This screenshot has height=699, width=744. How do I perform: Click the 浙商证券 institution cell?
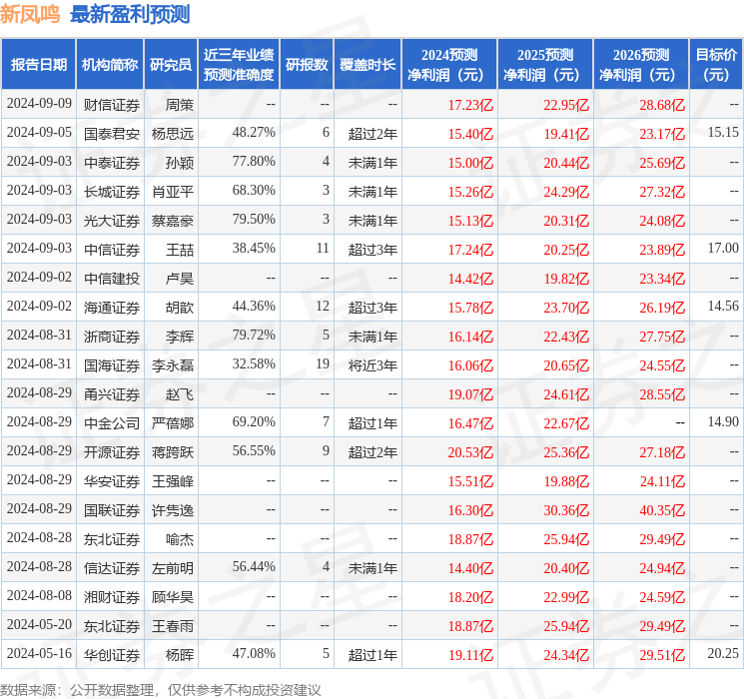coord(112,336)
